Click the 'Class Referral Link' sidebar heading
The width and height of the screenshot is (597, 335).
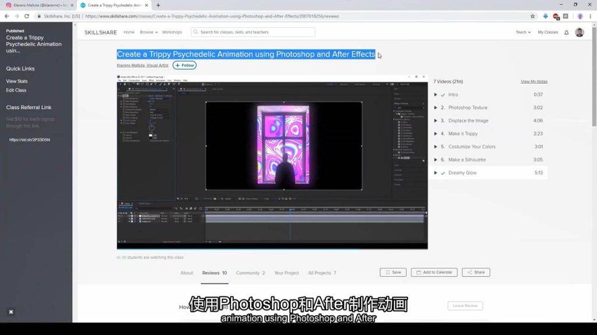(x=29, y=108)
